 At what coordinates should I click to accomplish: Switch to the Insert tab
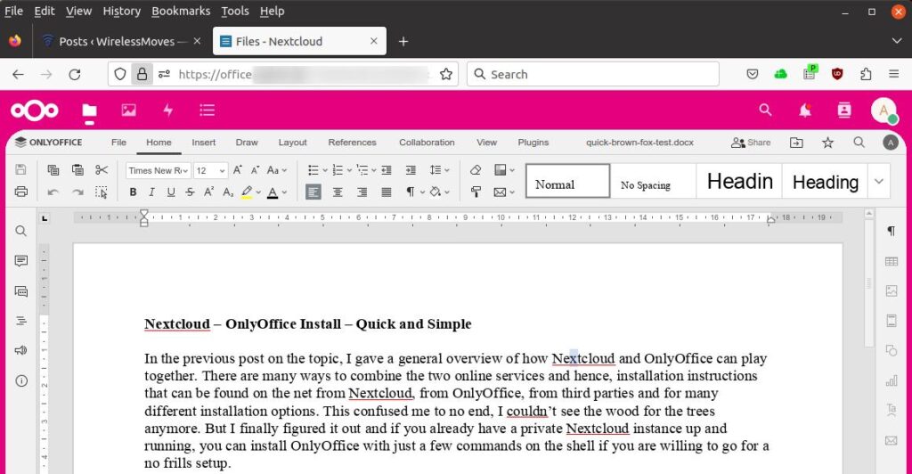(204, 143)
